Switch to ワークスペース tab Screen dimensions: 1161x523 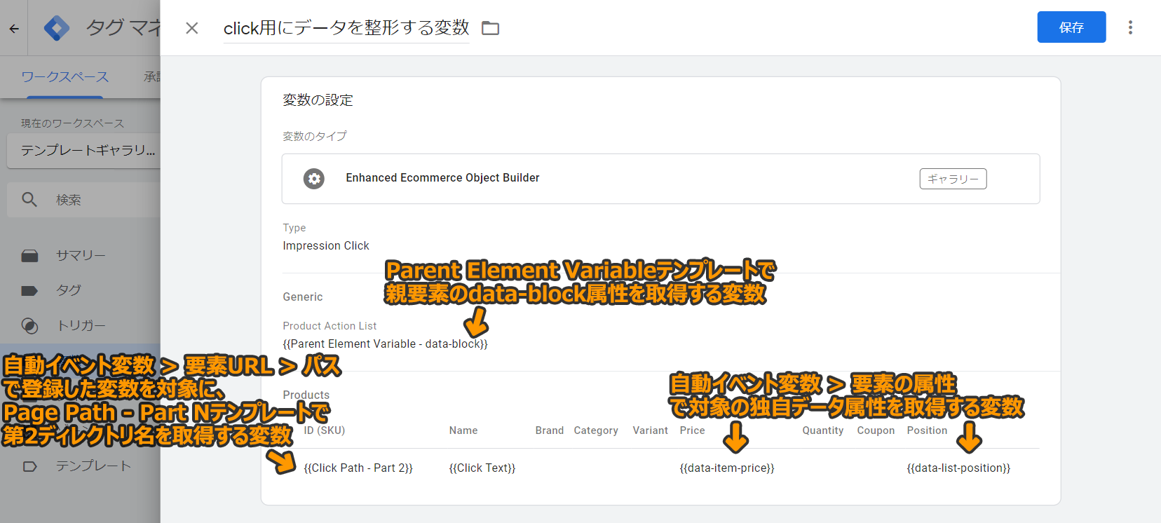click(64, 77)
